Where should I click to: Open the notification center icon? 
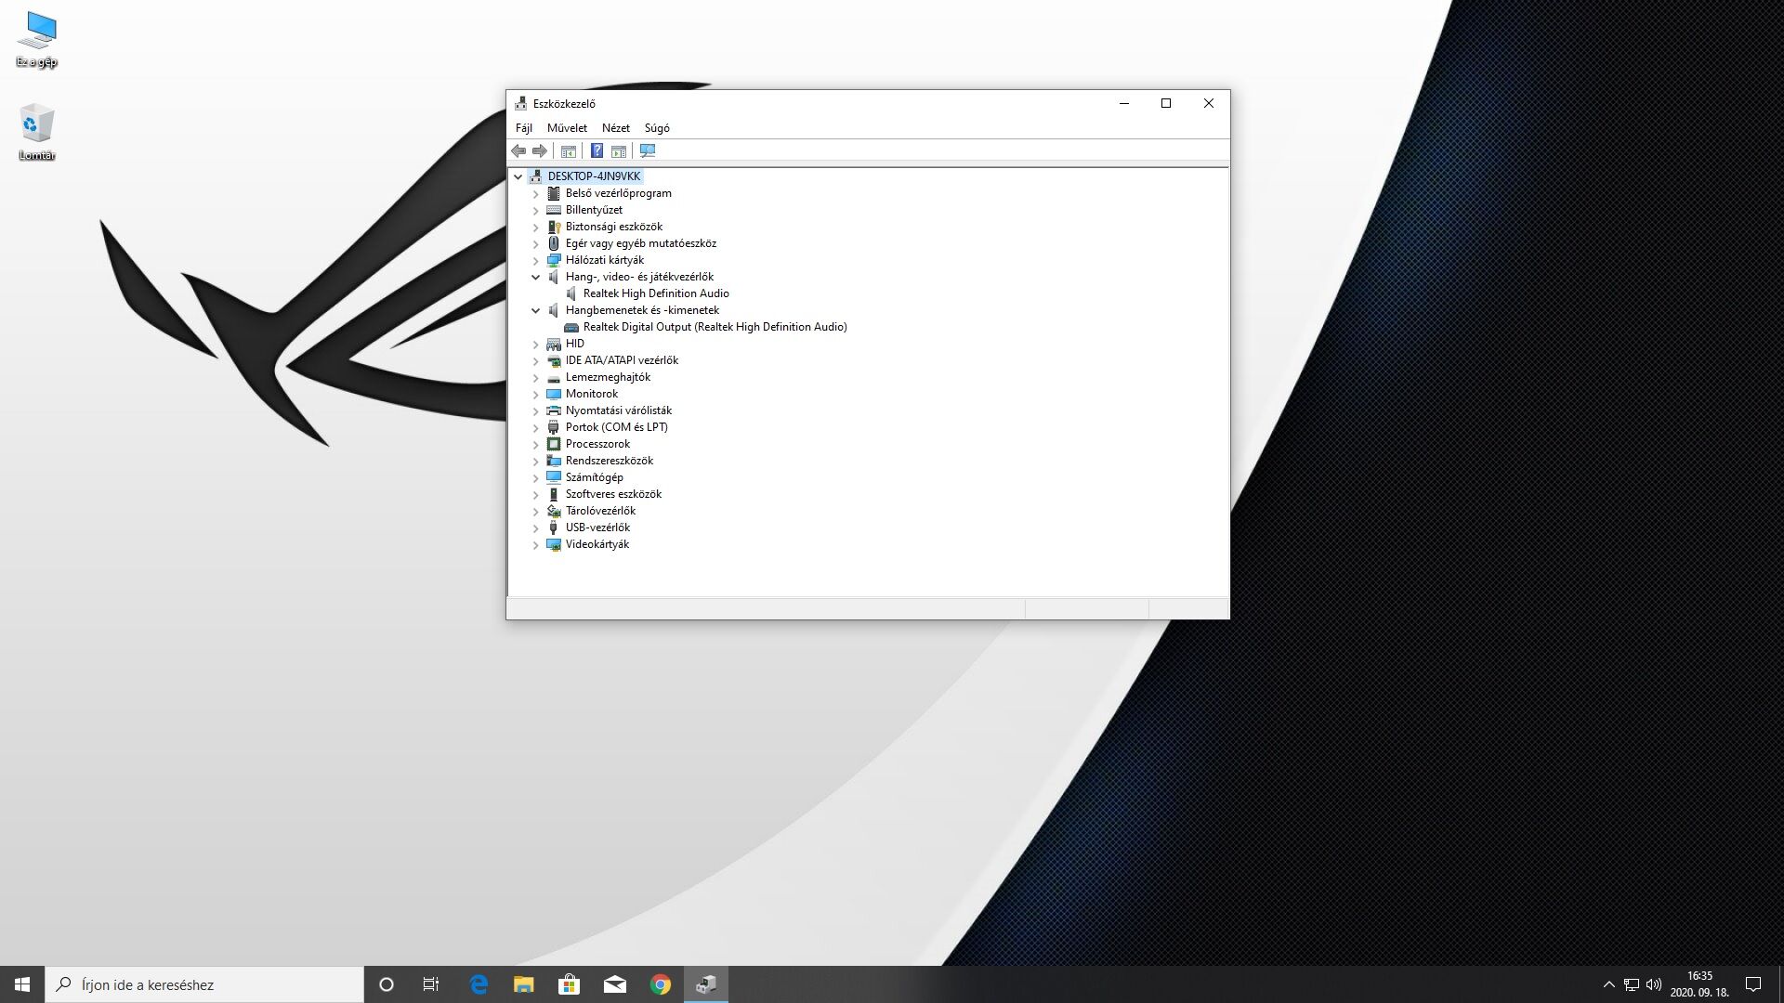coord(1753,984)
